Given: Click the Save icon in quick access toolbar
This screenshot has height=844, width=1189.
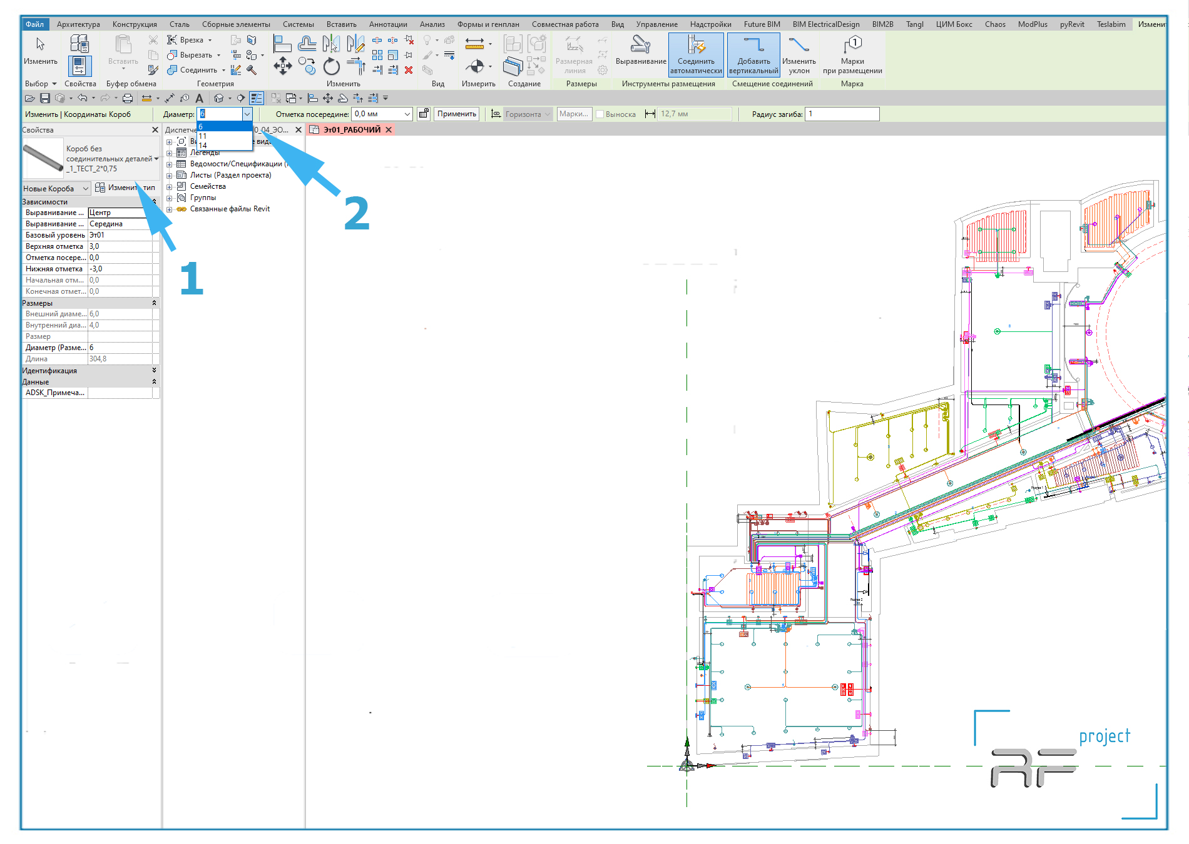Looking at the screenshot, I should coord(45,98).
